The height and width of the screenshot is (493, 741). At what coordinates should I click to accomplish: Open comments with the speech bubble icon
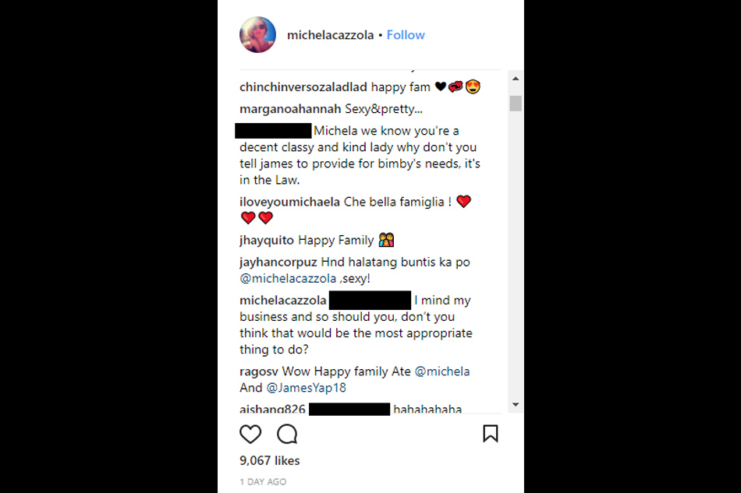(x=287, y=434)
